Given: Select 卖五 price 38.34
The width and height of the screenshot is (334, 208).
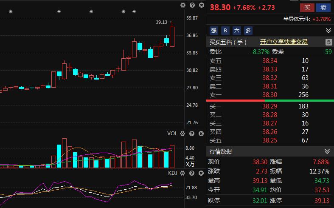Looking at the screenshot, I should coord(269,61).
